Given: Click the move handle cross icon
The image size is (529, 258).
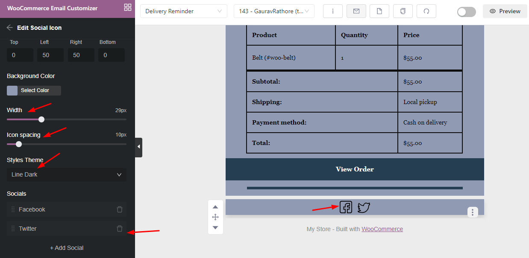Looking at the screenshot, I should click(215, 217).
